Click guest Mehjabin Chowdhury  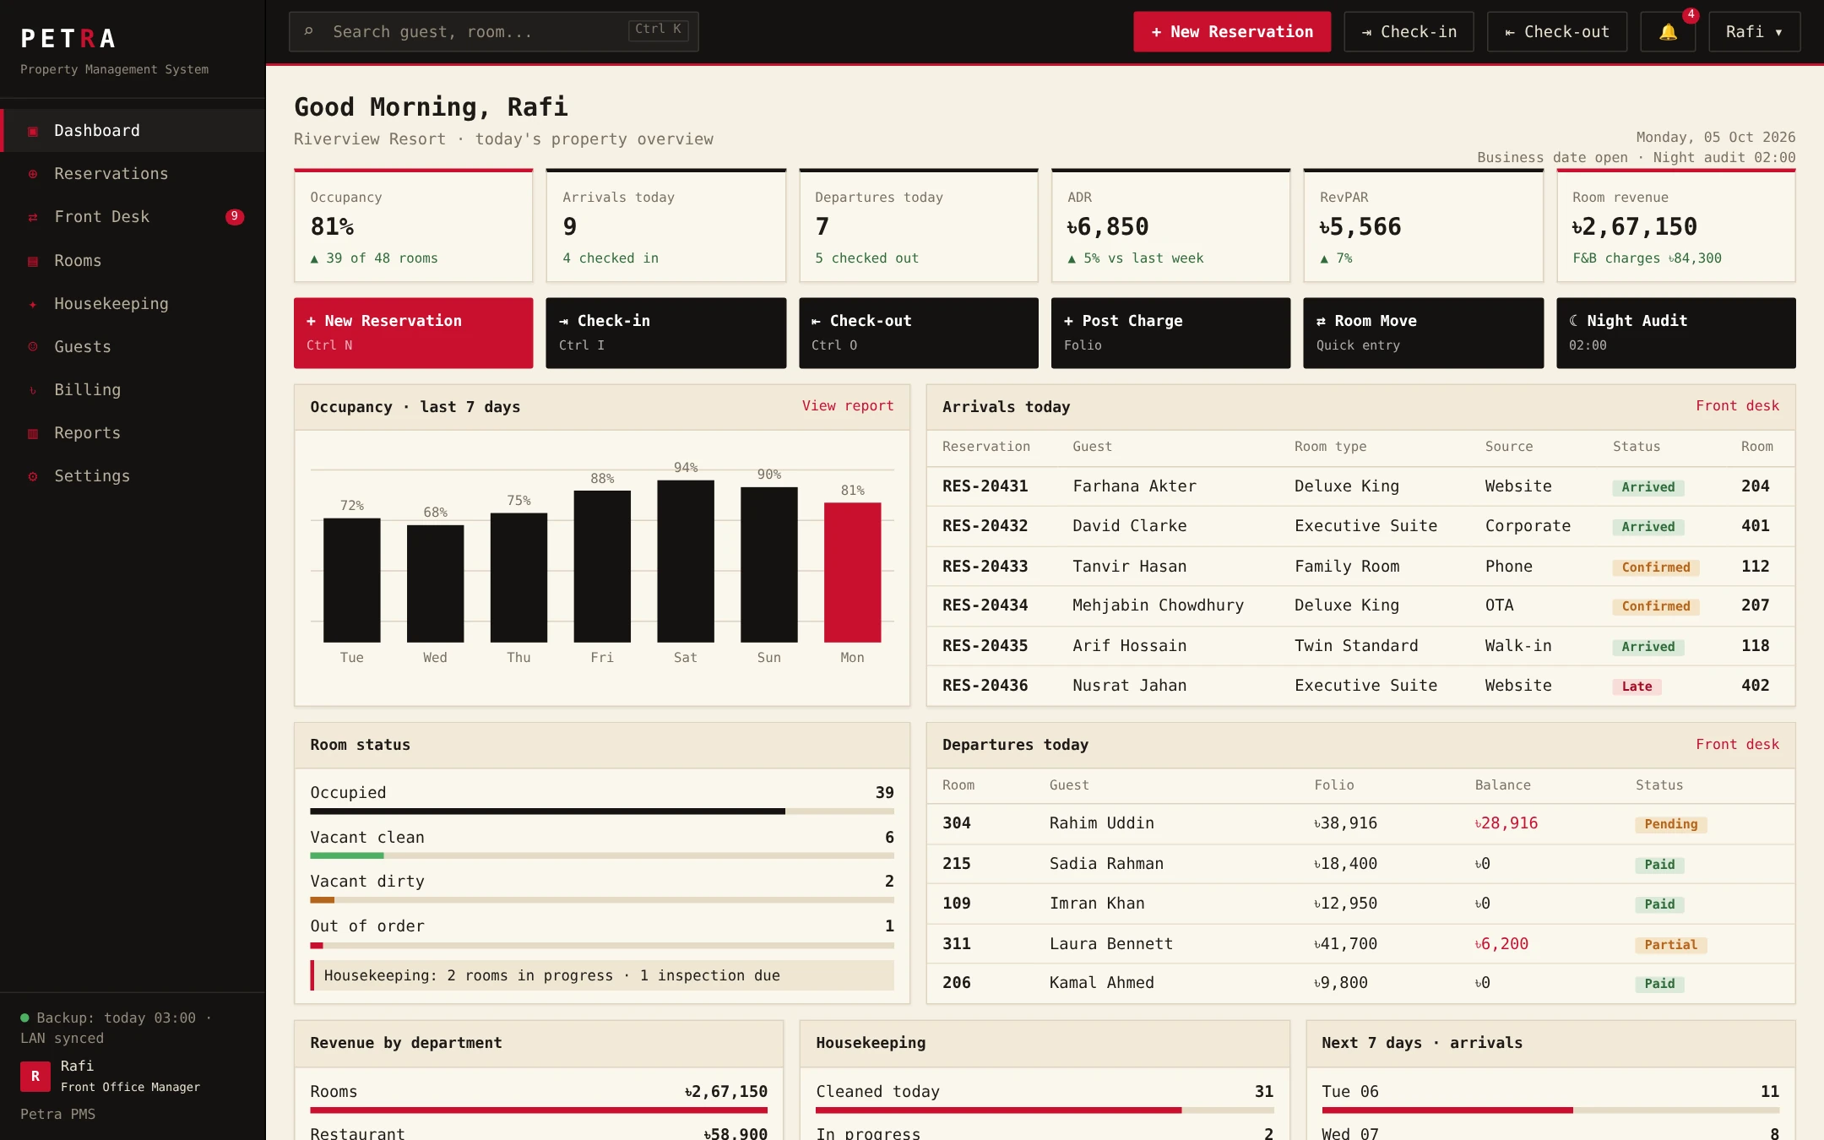(x=1158, y=605)
